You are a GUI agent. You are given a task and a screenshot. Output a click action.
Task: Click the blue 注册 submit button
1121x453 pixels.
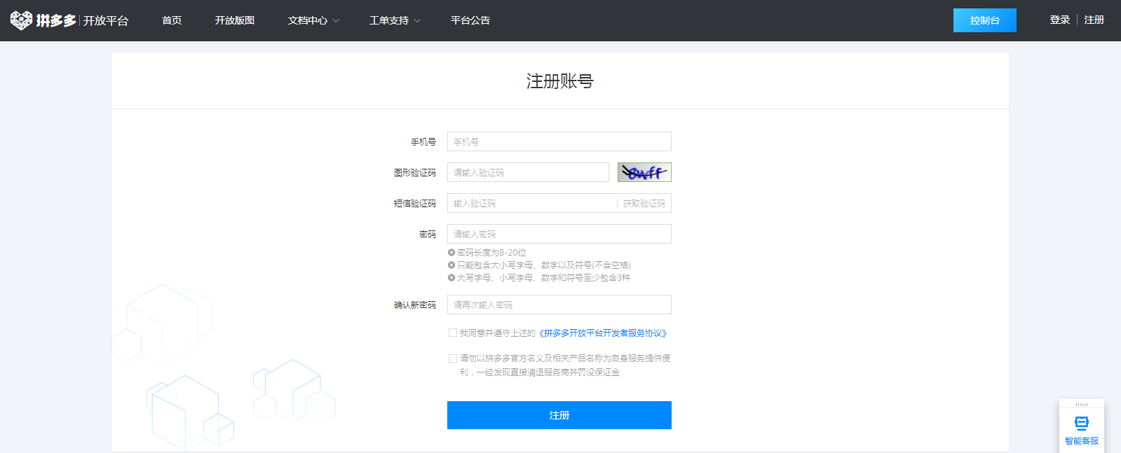559,415
